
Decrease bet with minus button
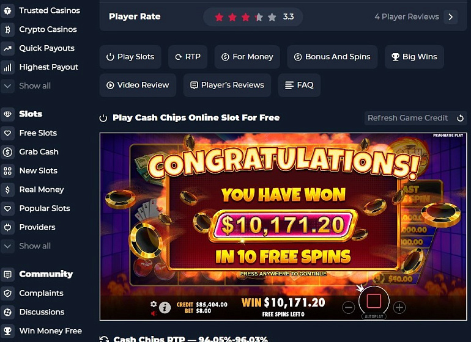pos(349,308)
